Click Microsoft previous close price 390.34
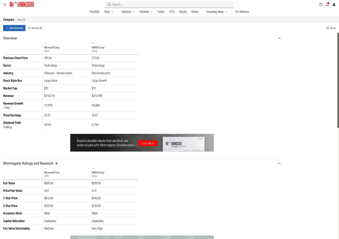 click(x=48, y=58)
